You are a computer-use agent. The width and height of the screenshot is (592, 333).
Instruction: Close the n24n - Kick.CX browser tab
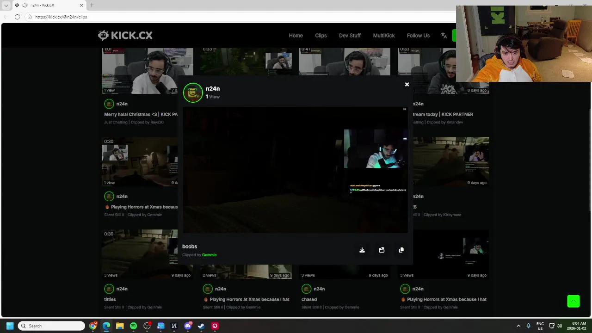(x=82, y=5)
